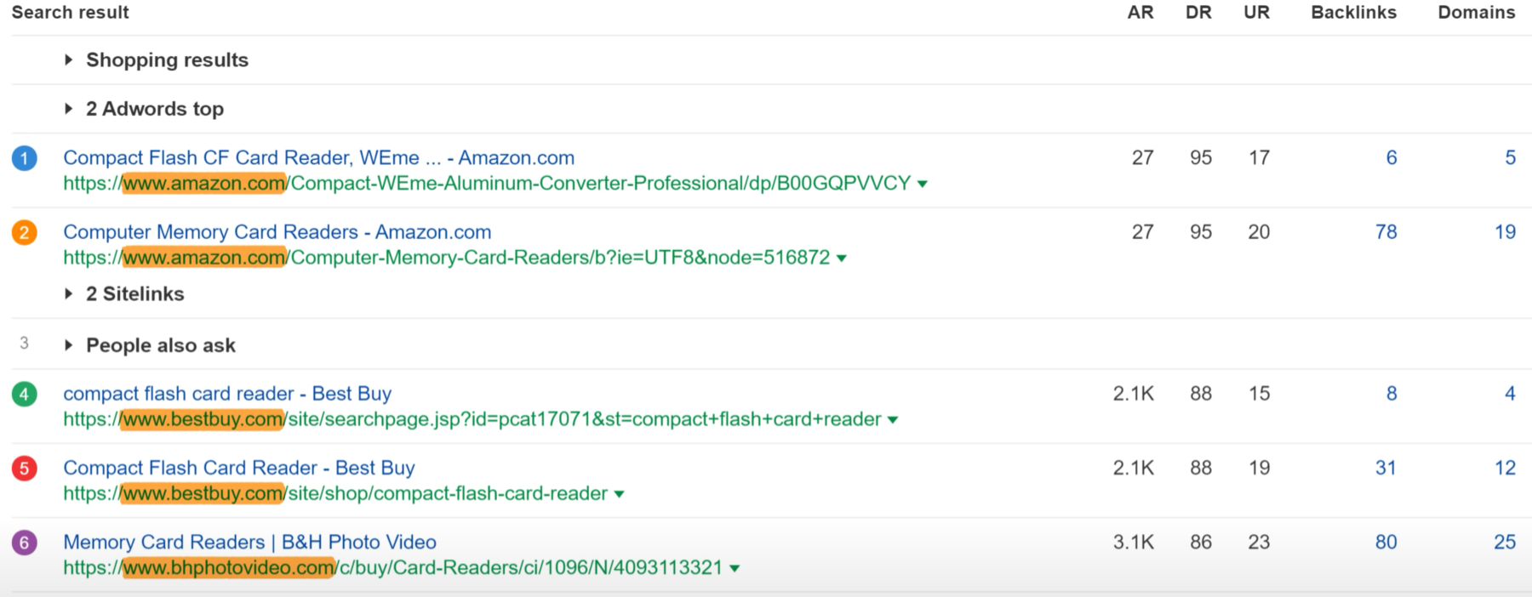Open the Compact Flash CF Card Reader Amazon title

click(x=318, y=158)
